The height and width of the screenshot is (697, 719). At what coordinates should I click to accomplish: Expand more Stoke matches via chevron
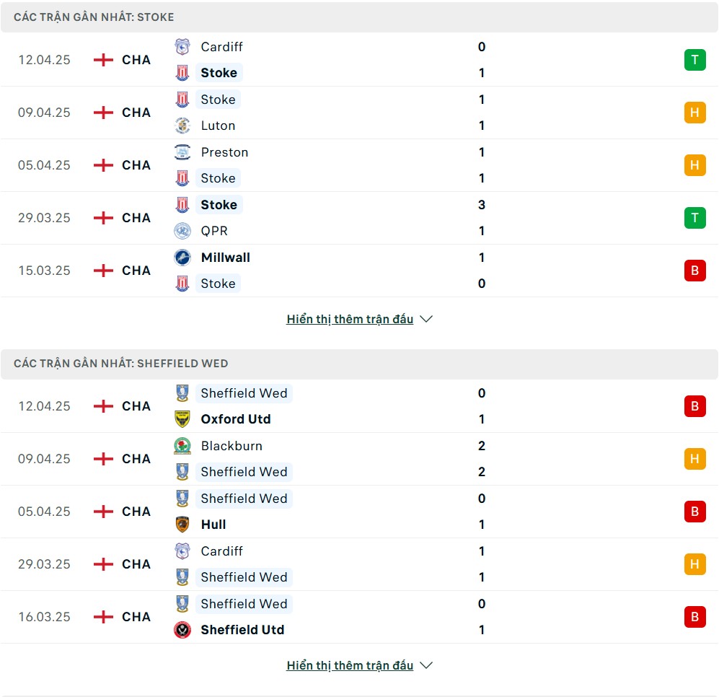(426, 319)
